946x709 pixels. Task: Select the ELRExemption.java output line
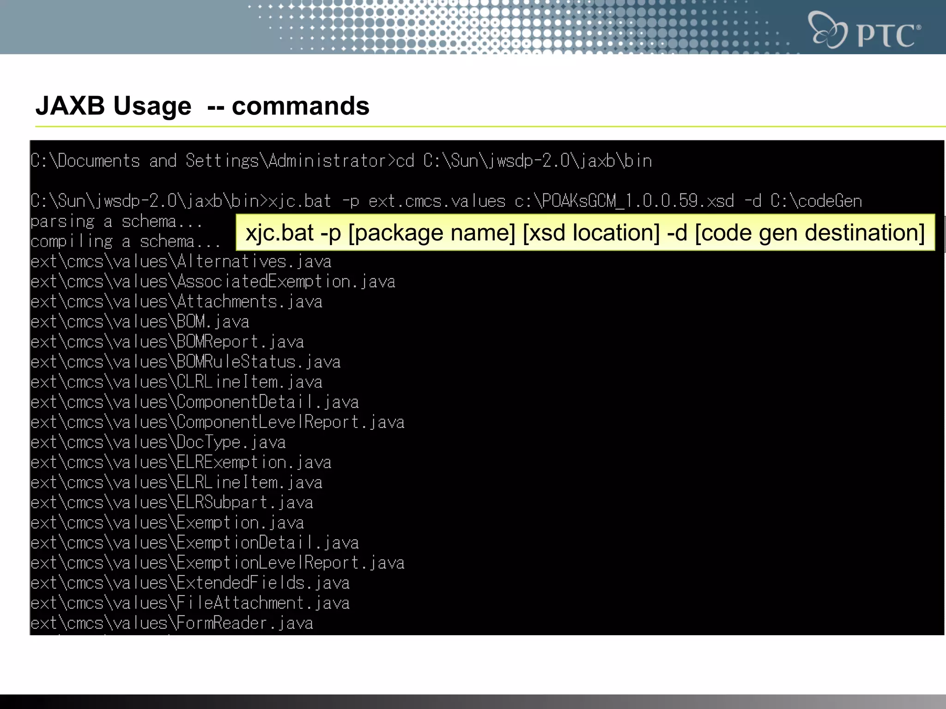181,463
